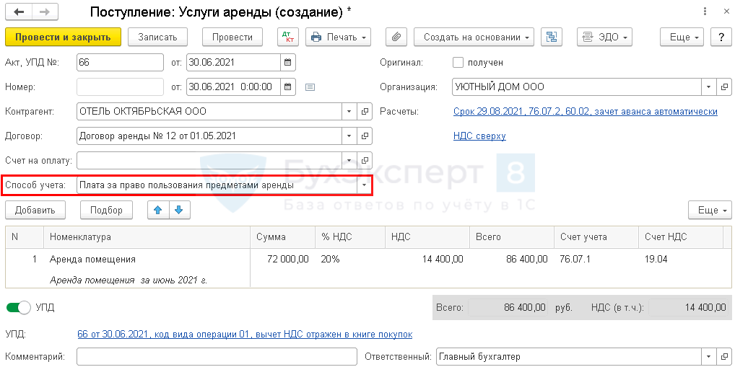Screen dimensions: 735x367
Task: Open the window's three-dot menu
Action: coord(706,12)
